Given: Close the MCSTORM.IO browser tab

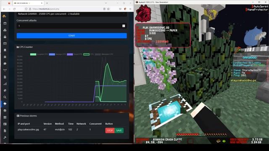Looking at the screenshot, I should point(42,3).
